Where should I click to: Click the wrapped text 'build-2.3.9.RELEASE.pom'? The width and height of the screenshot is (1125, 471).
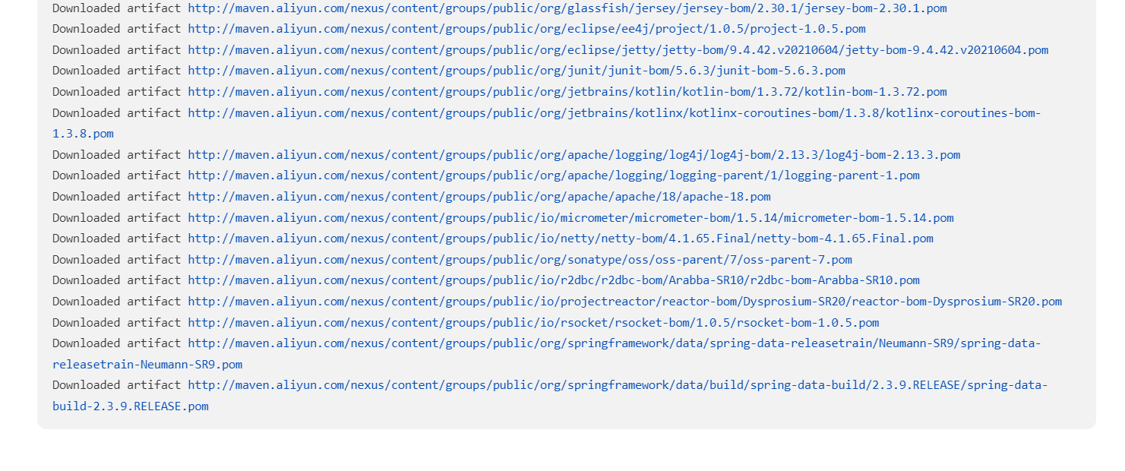pos(131,406)
